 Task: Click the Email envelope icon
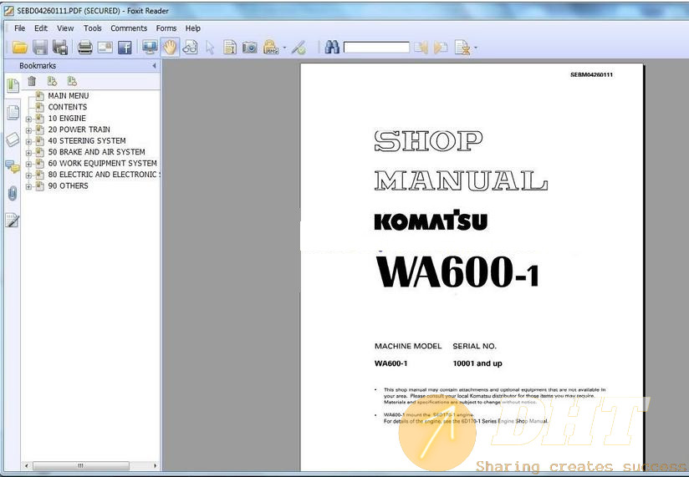pyautogui.click(x=105, y=48)
